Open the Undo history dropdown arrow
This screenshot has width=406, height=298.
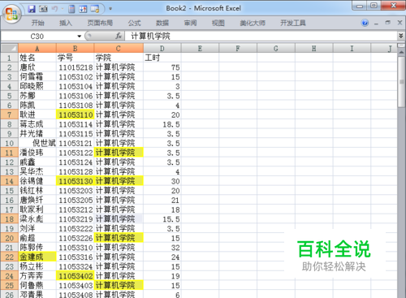click(x=63, y=9)
